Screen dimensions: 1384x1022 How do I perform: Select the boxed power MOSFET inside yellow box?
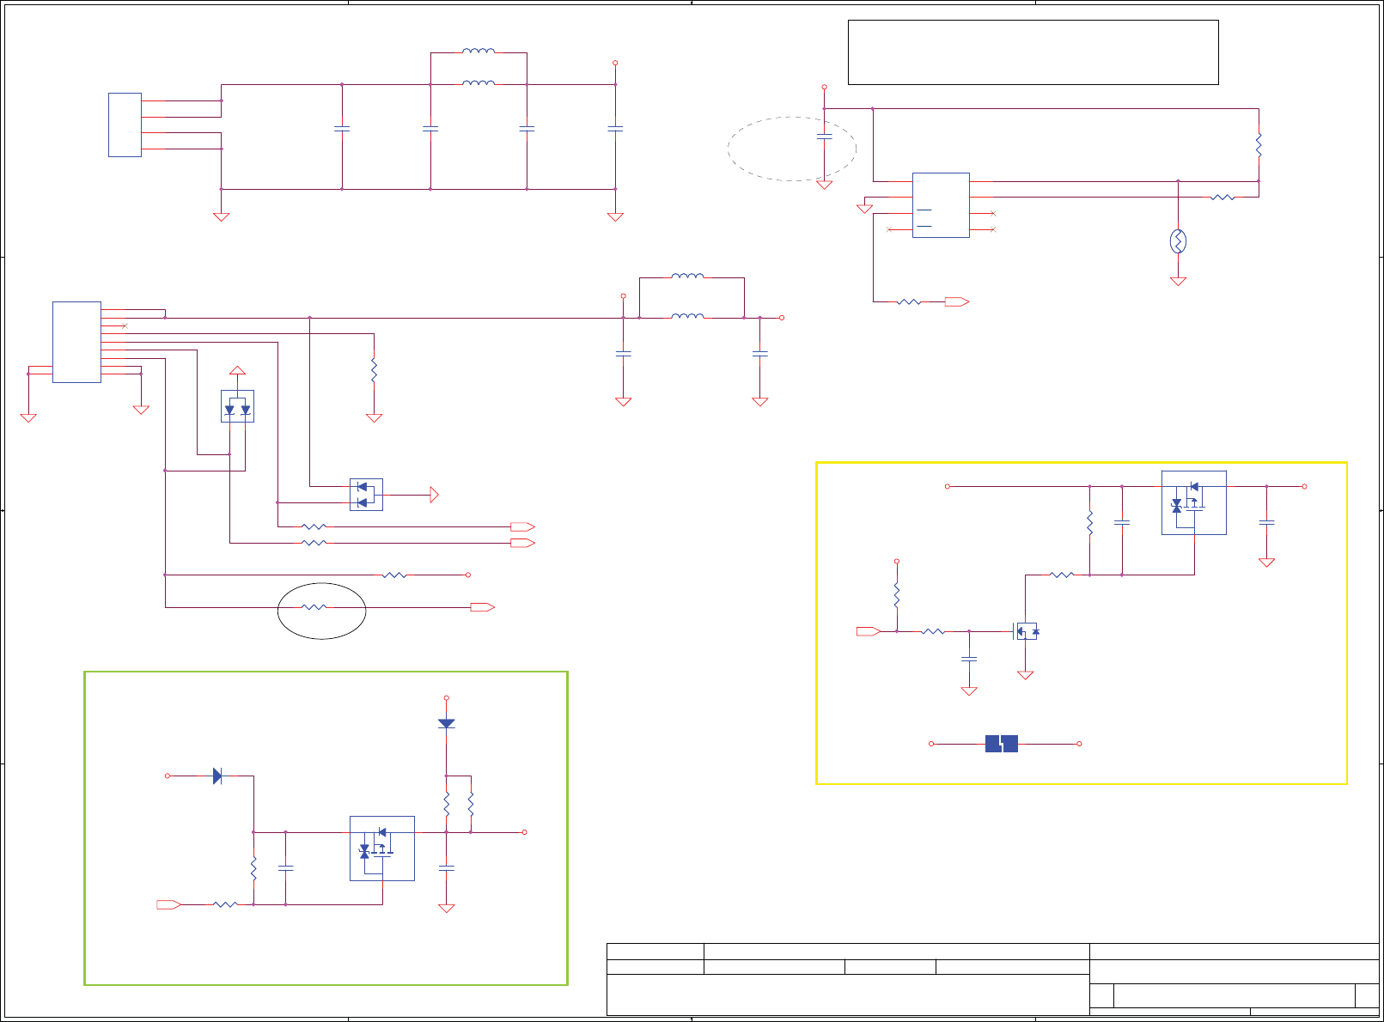(1194, 502)
